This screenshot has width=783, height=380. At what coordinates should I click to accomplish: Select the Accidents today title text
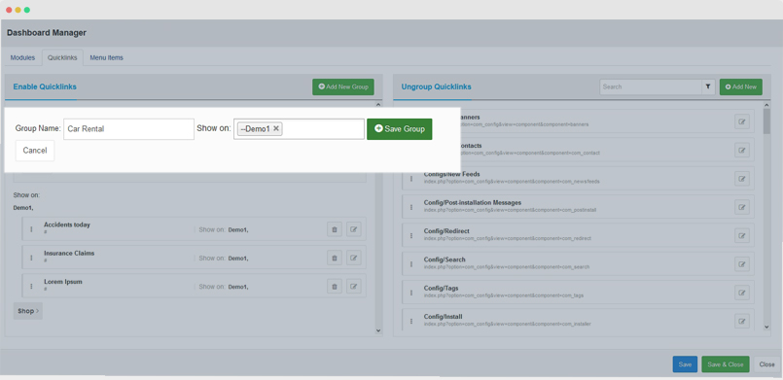coord(67,225)
